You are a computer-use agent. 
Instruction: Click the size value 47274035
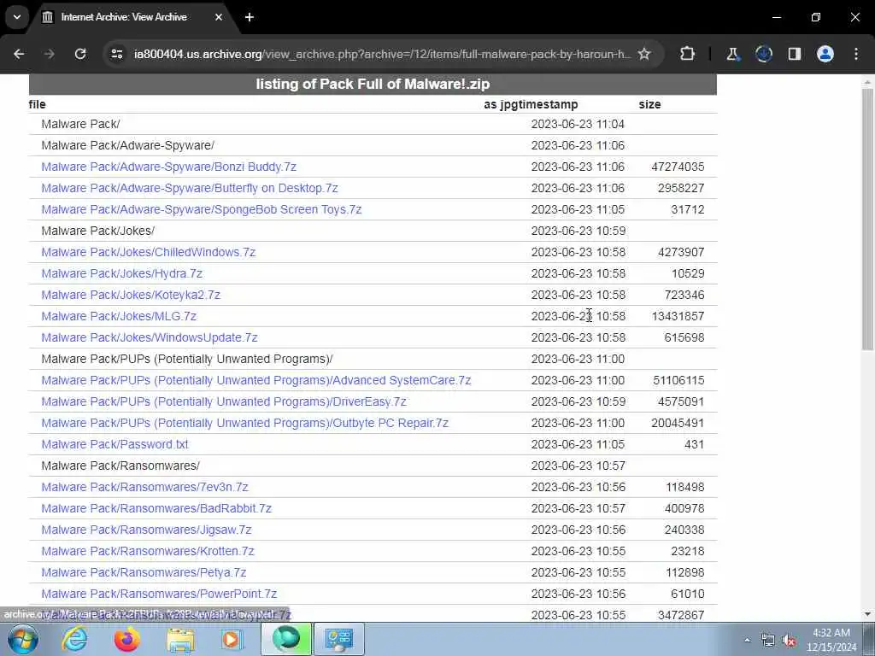point(678,167)
